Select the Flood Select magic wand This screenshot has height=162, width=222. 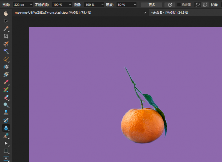tap(6, 51)
